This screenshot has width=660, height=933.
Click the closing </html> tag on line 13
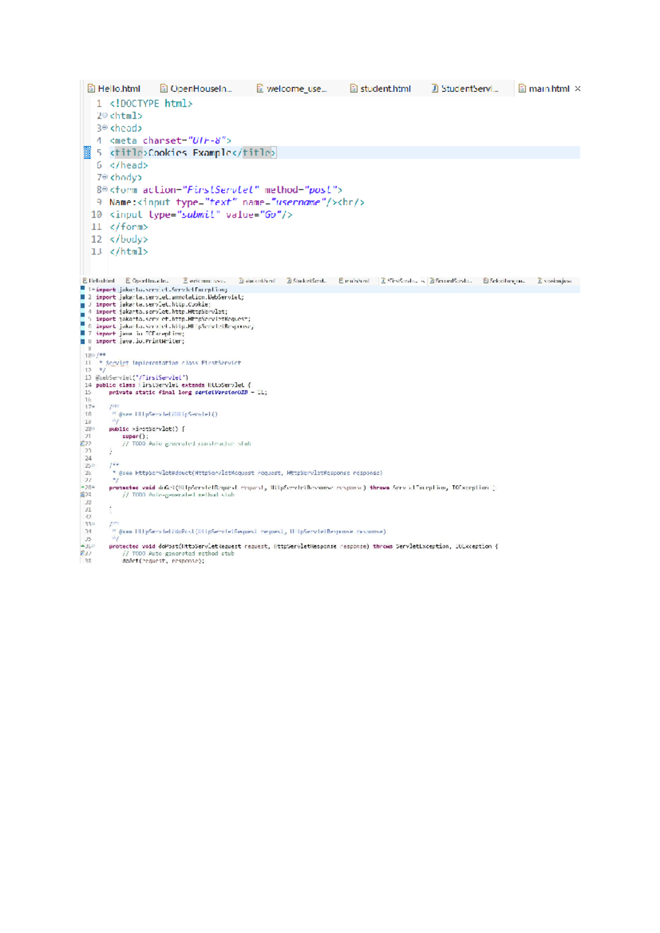[x=129, y=251]
